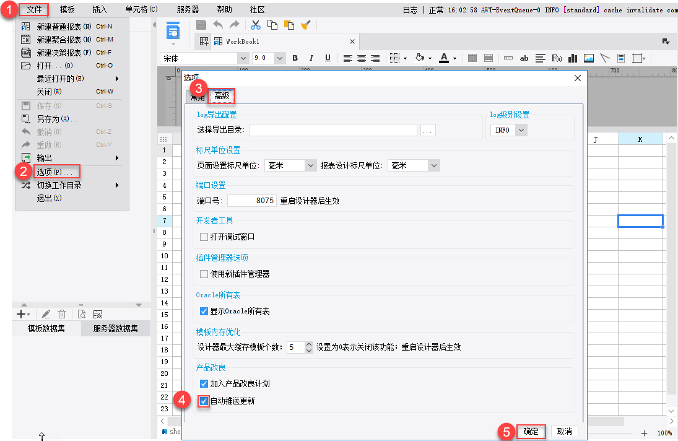Screen dimensions: 678x441
Task: Choose 新建普通报表 menu item
Action: [71, 27]
